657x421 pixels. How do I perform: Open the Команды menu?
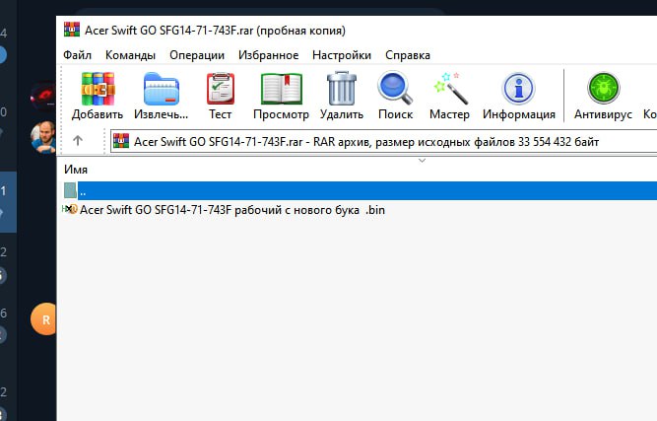pos(130,55)
